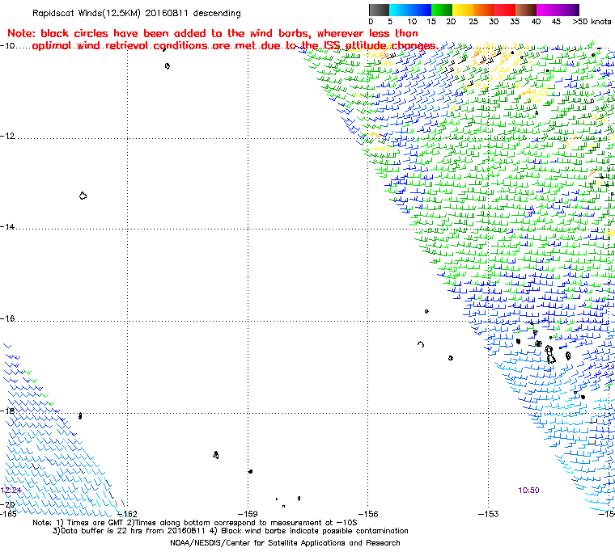Click the '-162' longitude axis label
The image size is (615, 556).
pyautogui.click(x=127, y=514)
